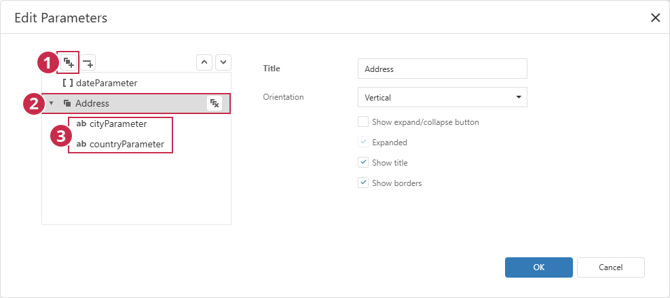This screenshot has height=298, width=670.
Task: Confirm with the OK button
Action: point(539,267)
